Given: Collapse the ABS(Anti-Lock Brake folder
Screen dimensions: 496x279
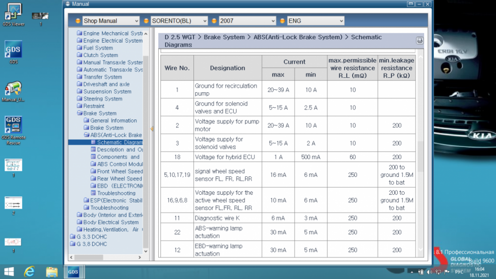Looking at the screenshot, I should [x=113, y=135].
